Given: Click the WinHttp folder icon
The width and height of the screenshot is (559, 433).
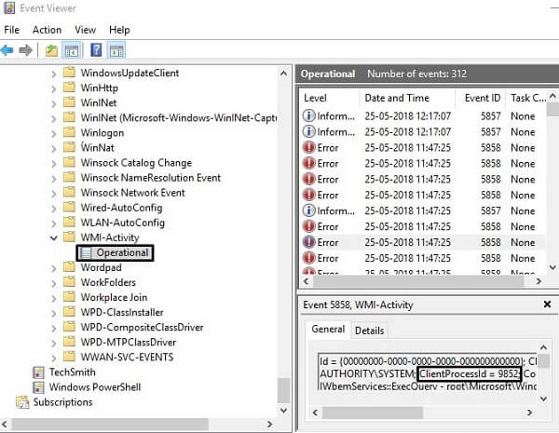Looking at the screenshot, I should click(69, 88).
